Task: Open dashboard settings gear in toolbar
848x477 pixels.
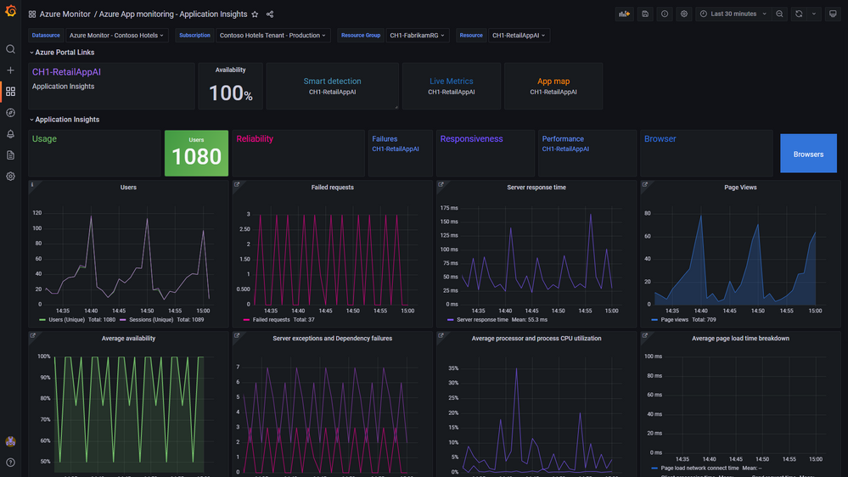Action: point(683,14)
